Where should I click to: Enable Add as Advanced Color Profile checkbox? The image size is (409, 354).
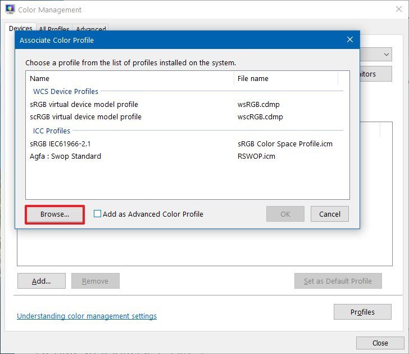click(98, 214)
